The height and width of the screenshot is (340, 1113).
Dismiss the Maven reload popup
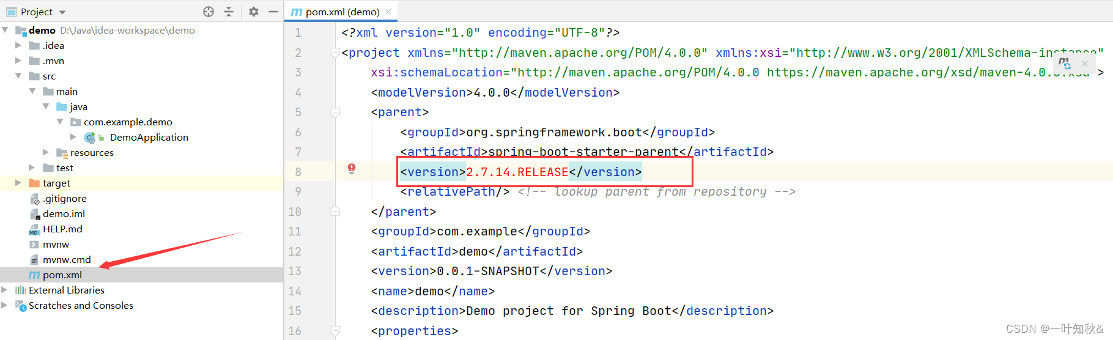pyautogui.click(x=1085, y=64)
